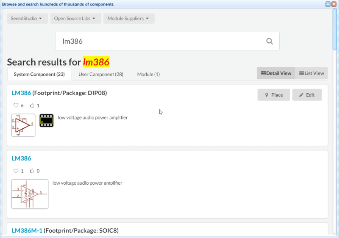Click heart icon on second LM386 result
This screenshot has width=339, height=238.
click(16, 171)
